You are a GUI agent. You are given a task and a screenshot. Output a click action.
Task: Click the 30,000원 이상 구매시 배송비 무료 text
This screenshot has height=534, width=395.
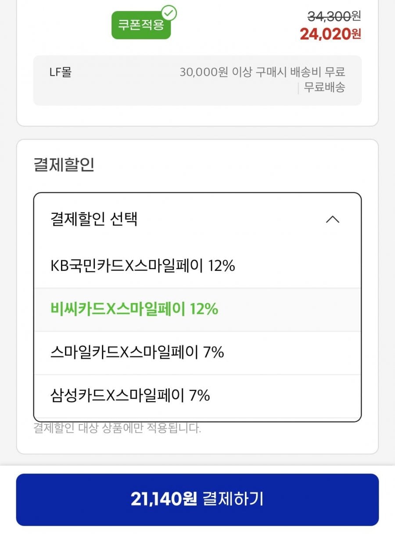pos(262,72)
